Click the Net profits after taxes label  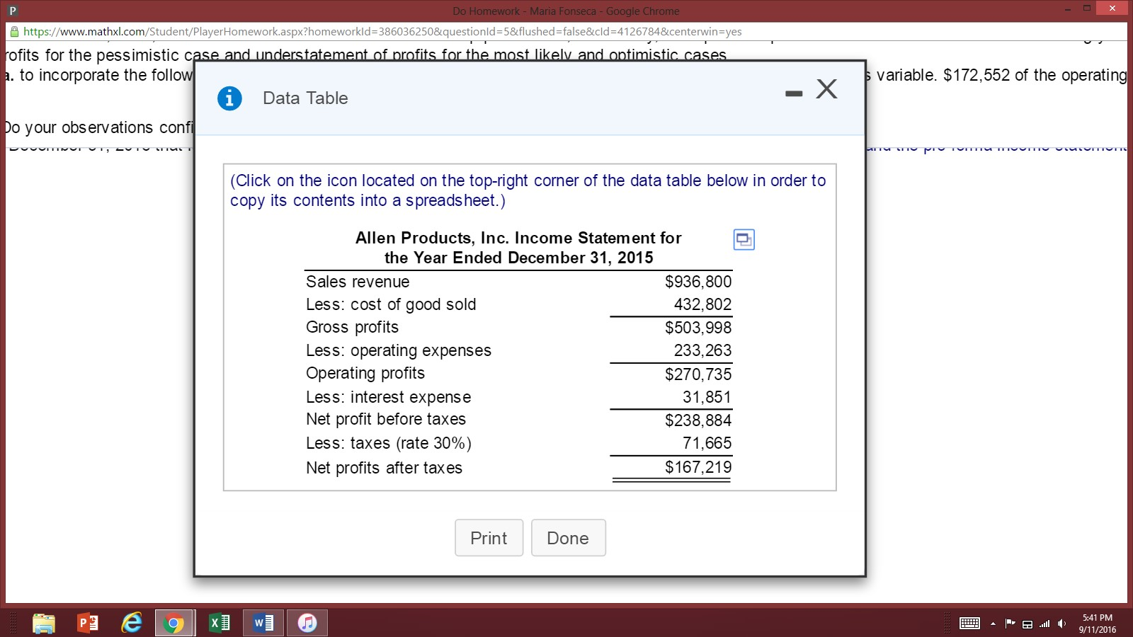(x=384, y=468)
